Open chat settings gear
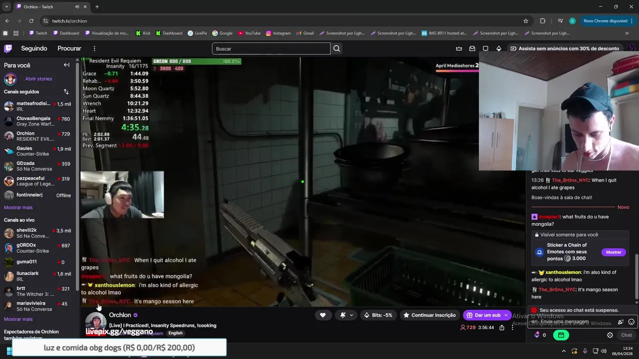The width and height of the screenshot is (639, 359). click(x=610, y=335)
